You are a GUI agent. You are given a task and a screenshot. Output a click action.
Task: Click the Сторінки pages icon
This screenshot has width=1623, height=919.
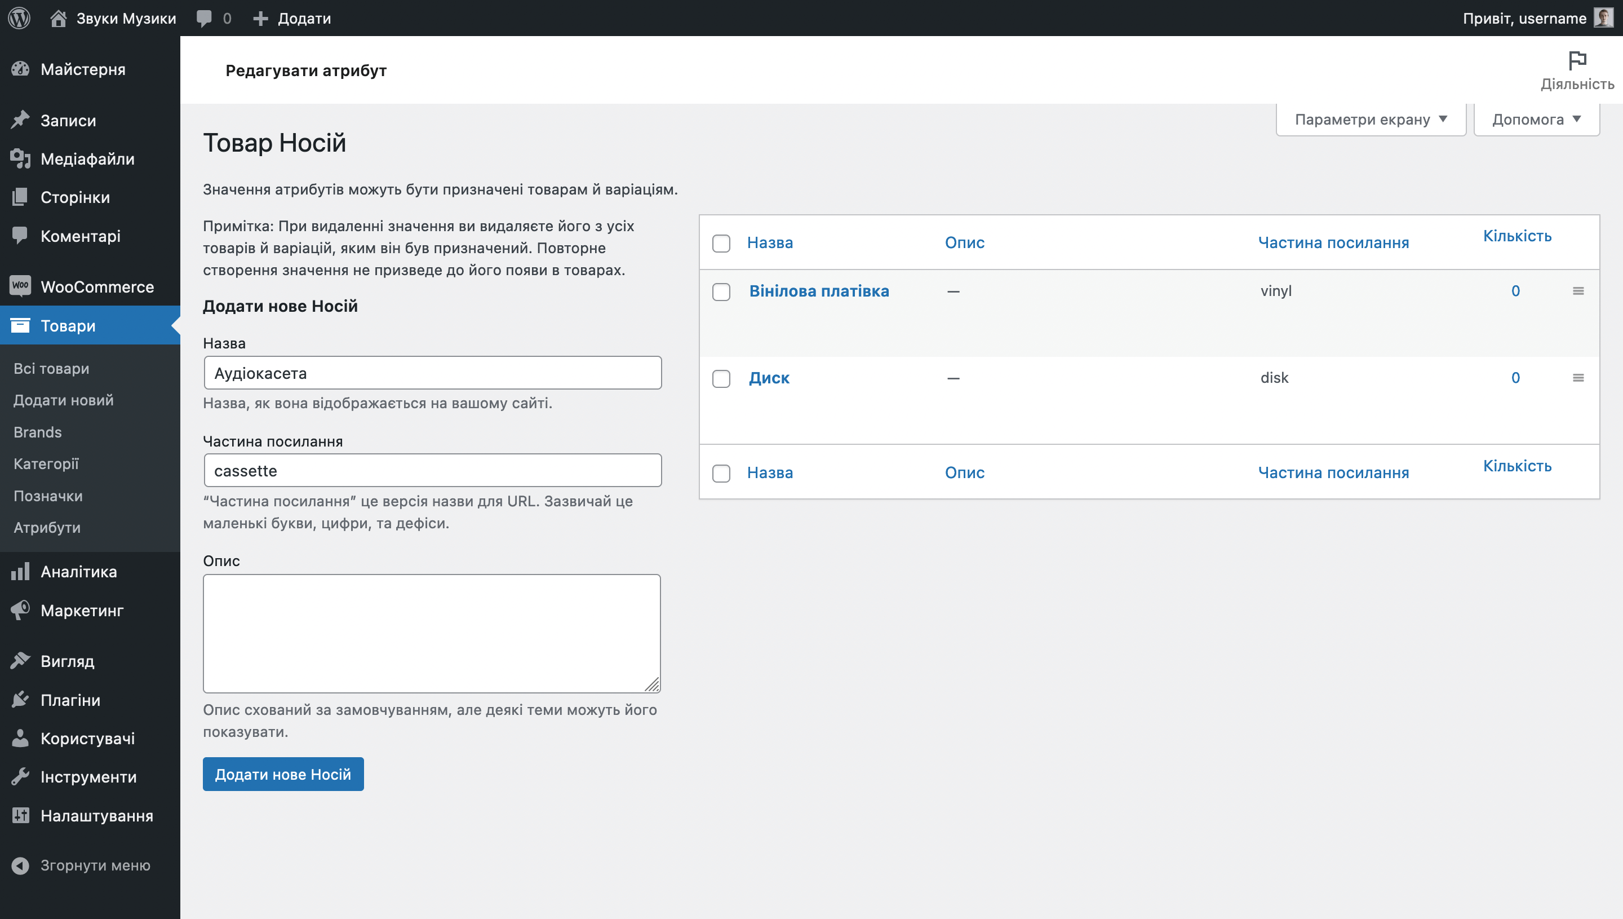pos(20,197)
